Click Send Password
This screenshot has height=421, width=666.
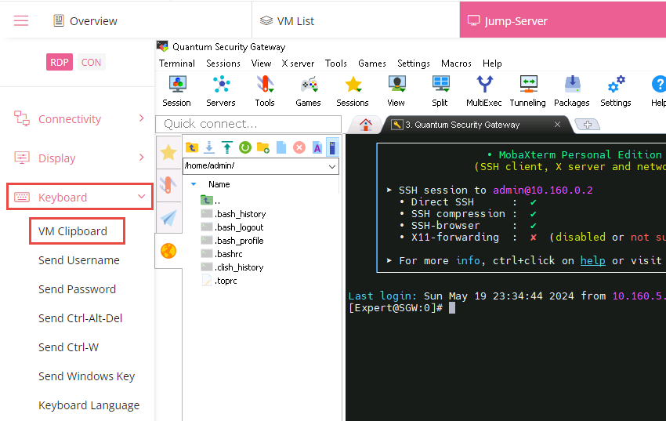(x=78, y=289)
